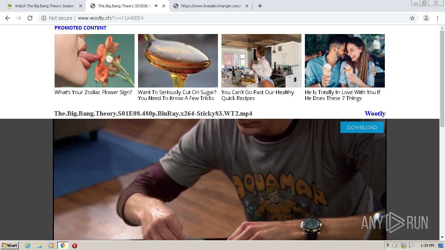Screen dimensions: 445x250
Task: Click the video player frame
Action: (x=220, y=179)
